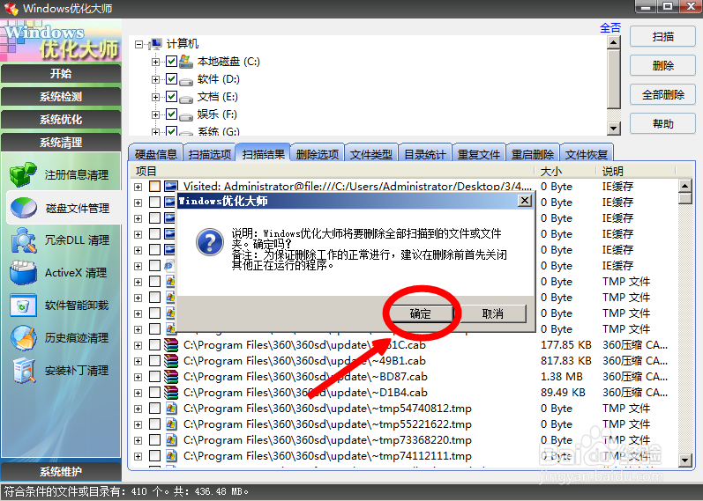Confirm deletion with 确定 button
This screenshot has height=501, width=703.
pos(420,313)
